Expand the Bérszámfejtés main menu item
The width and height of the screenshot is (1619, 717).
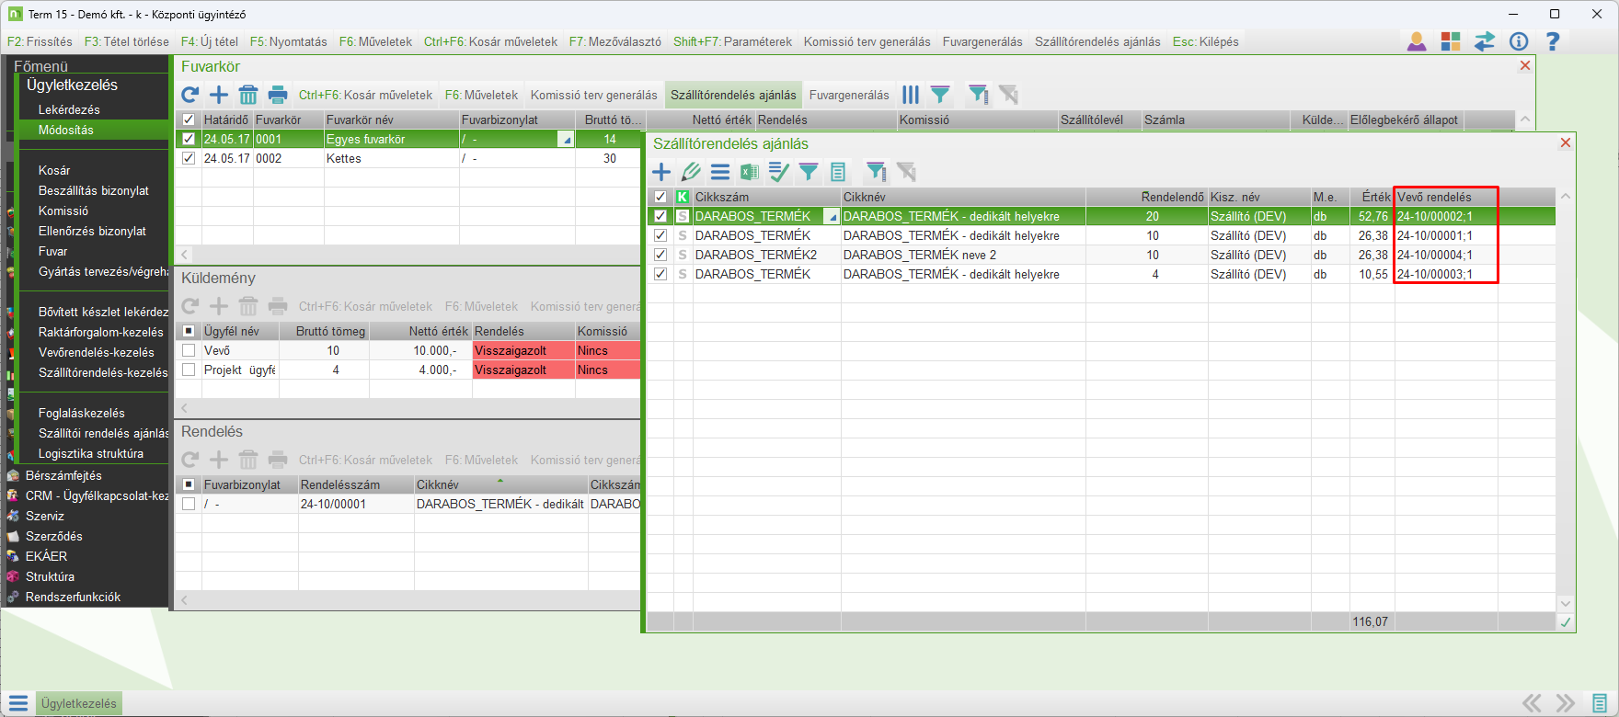click(63, 475)
